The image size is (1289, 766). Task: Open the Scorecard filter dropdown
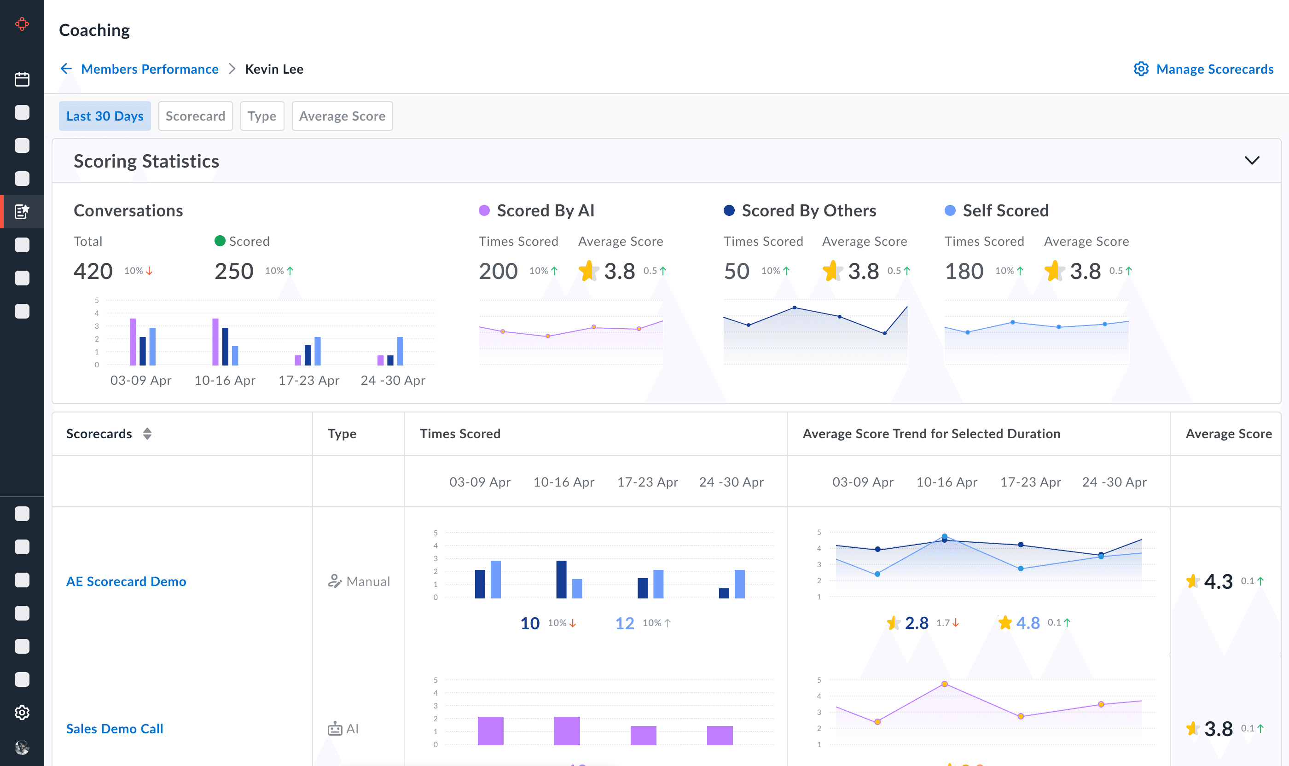tap(195, 116)
